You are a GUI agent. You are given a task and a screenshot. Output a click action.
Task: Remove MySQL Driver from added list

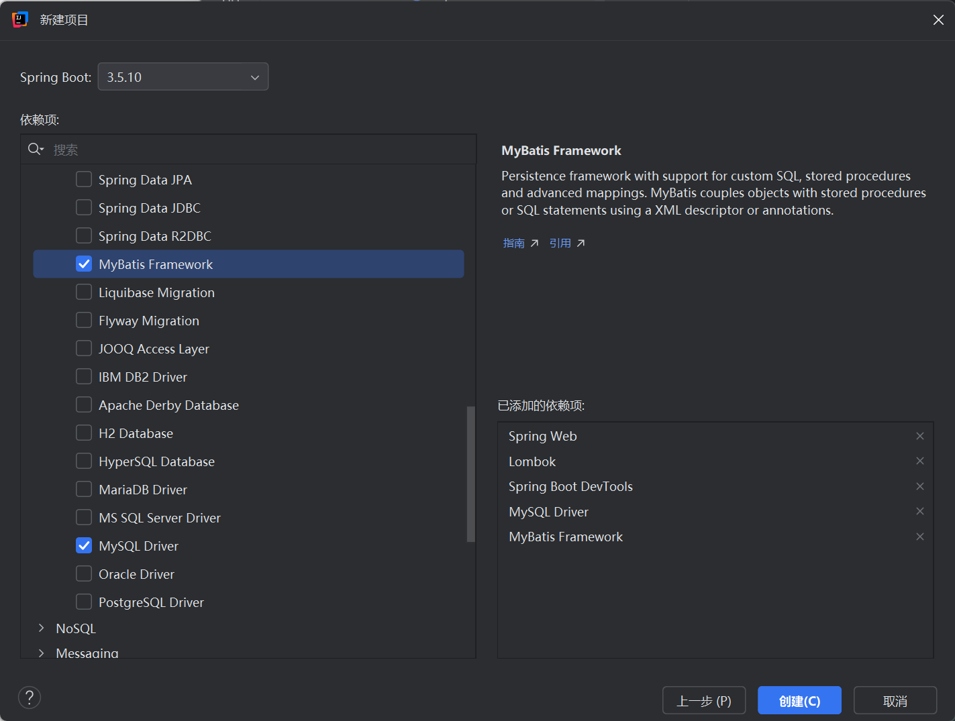point(920,512)
